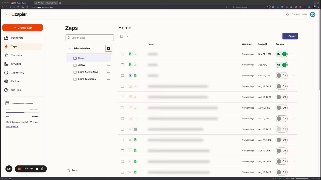Click the red stop recording button
The width and height of the screenshot is (321, 180).
(19, 169)
